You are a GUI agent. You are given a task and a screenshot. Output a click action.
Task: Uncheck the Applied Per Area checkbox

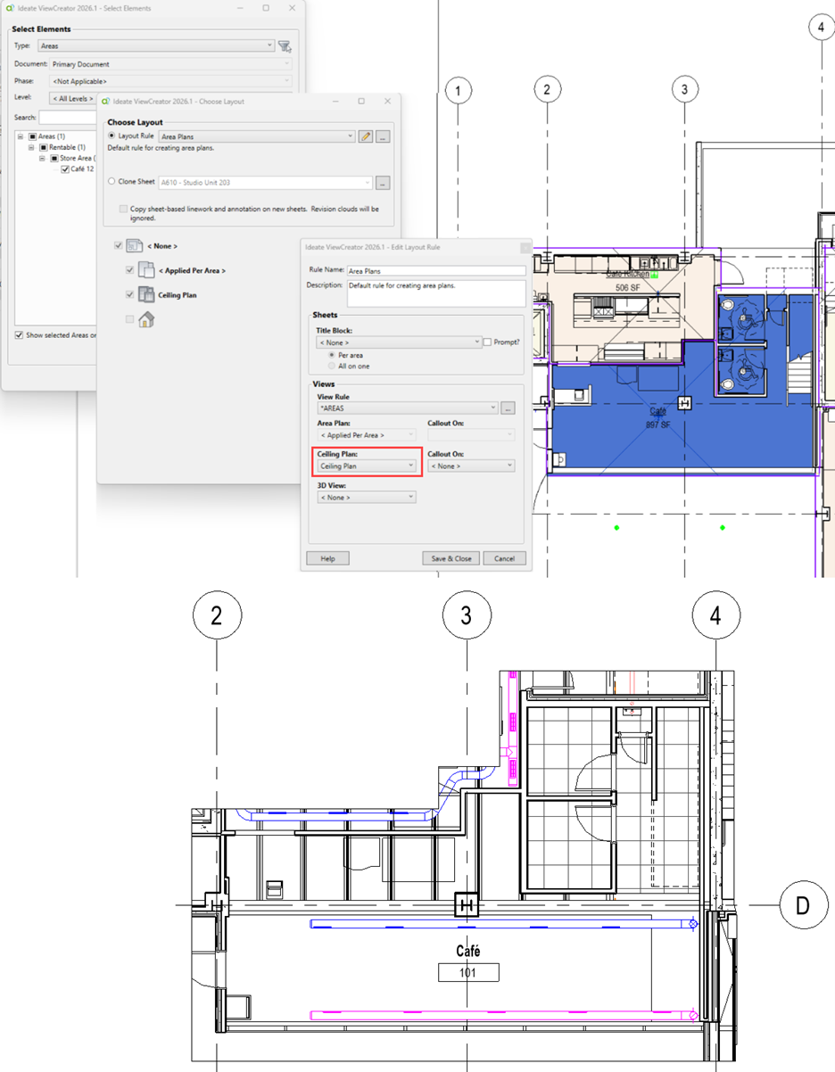pyautogui.click(x=130, y=270)
